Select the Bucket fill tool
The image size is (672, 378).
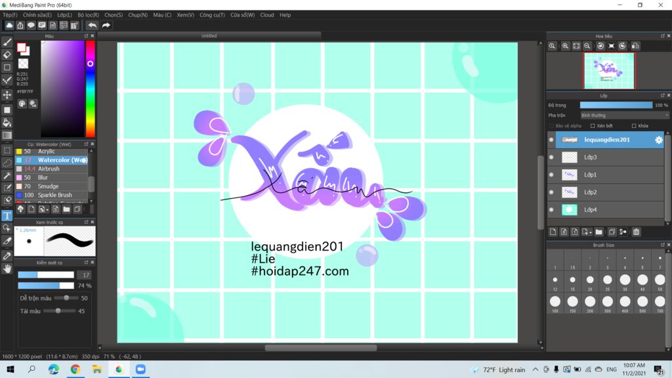[x=7, y=123]
